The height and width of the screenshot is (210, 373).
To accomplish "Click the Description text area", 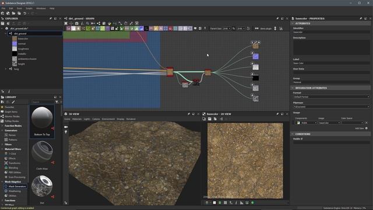I will (x=332, y=47).
